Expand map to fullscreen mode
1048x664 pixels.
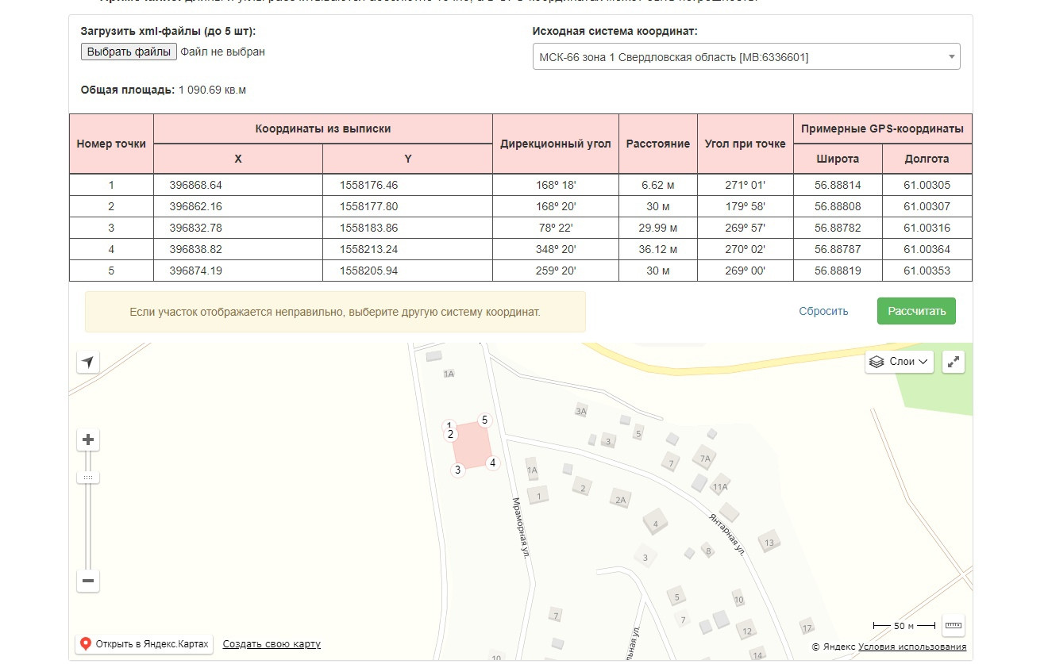(954, 363)
